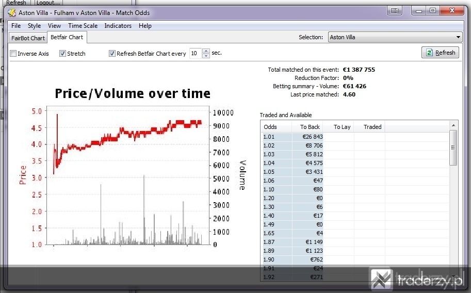
Task: Click the To Back column header
Action: 307,127
